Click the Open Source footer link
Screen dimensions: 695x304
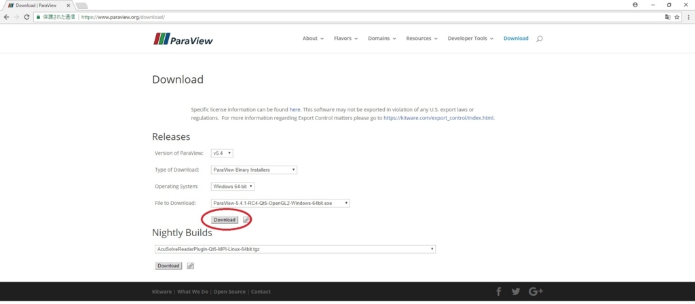click(x=229, y=292)
